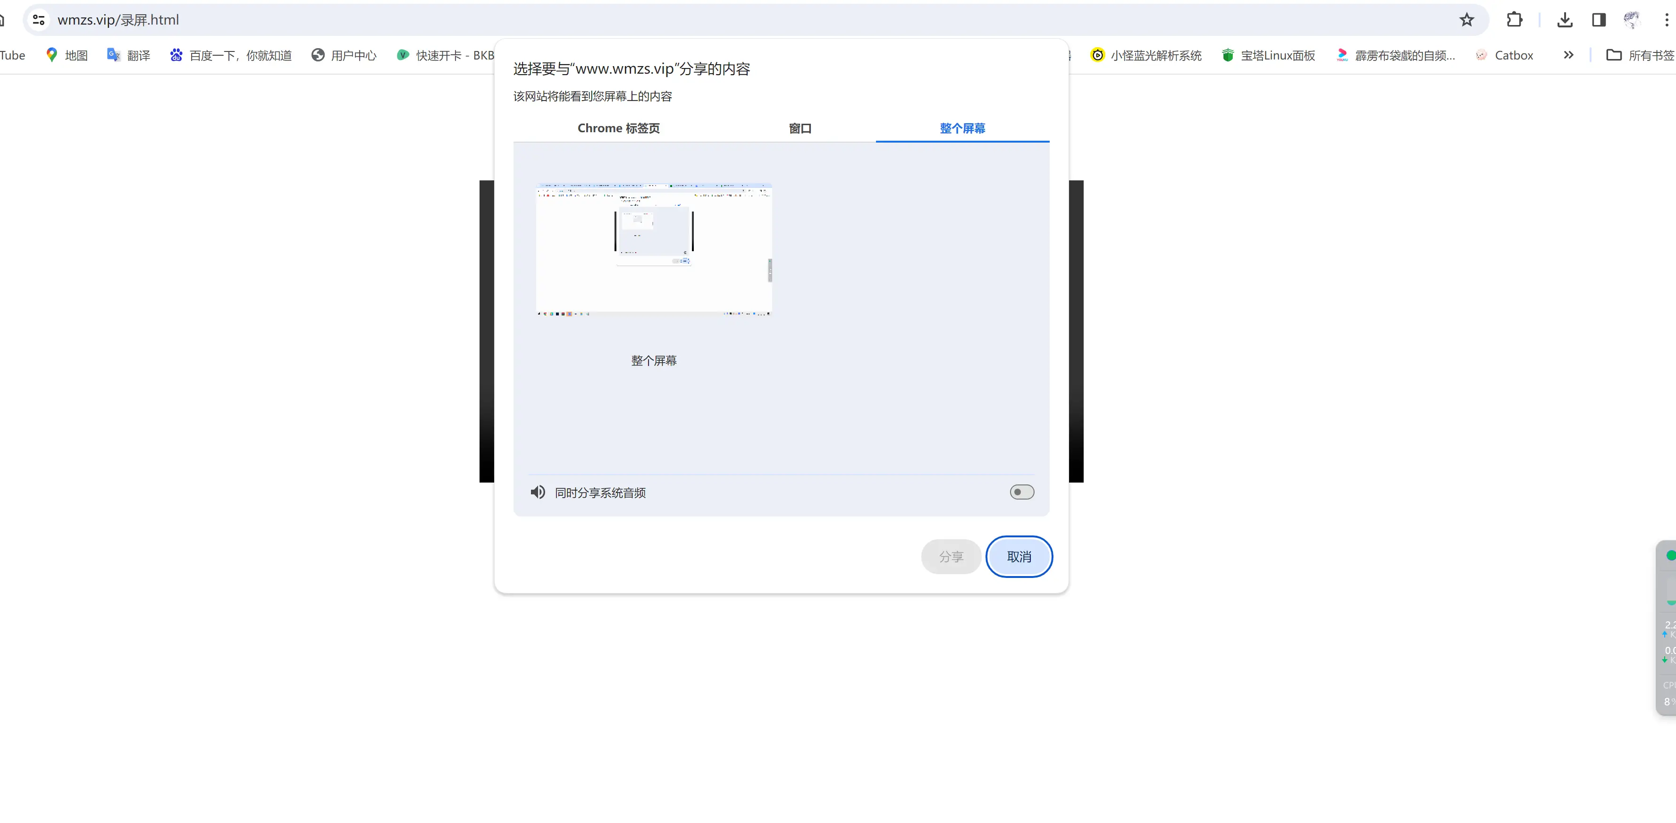Open the 宝塔Linux面板 bookmark

1268,55
